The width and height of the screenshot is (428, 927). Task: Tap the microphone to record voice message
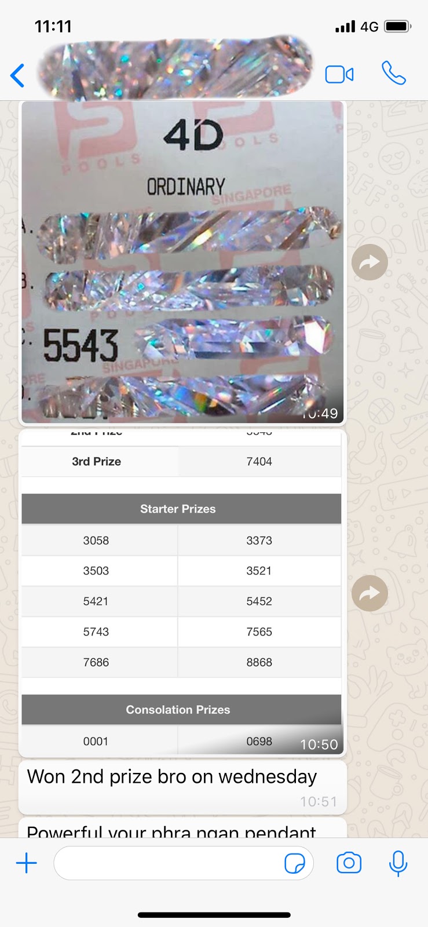pyautogui.click(x=398, y=863)
